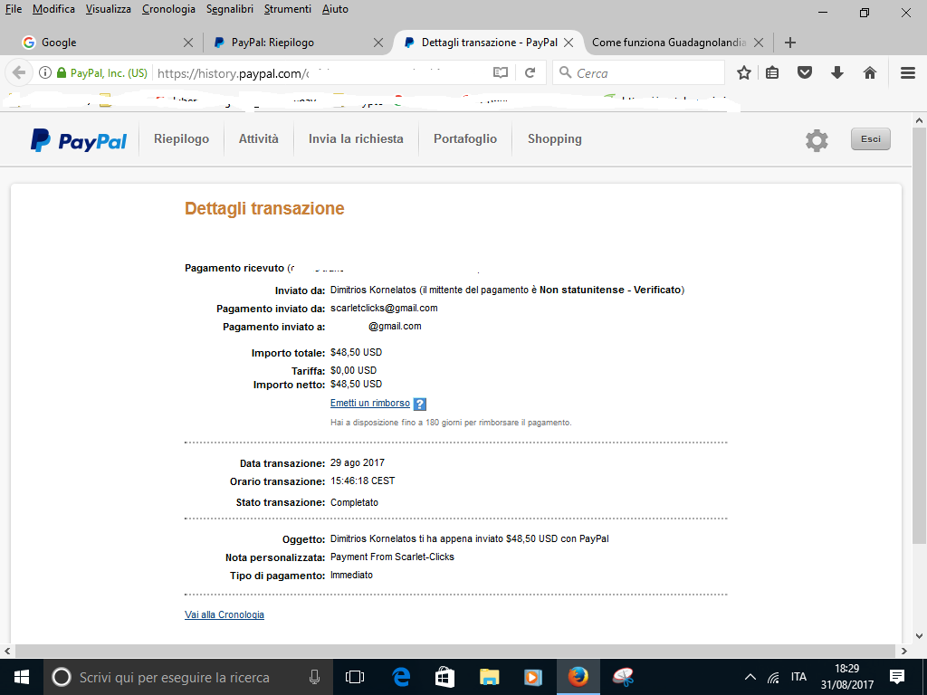
Task: Open Snipping Tool from taskbar
Action: (x=623, y=677)
